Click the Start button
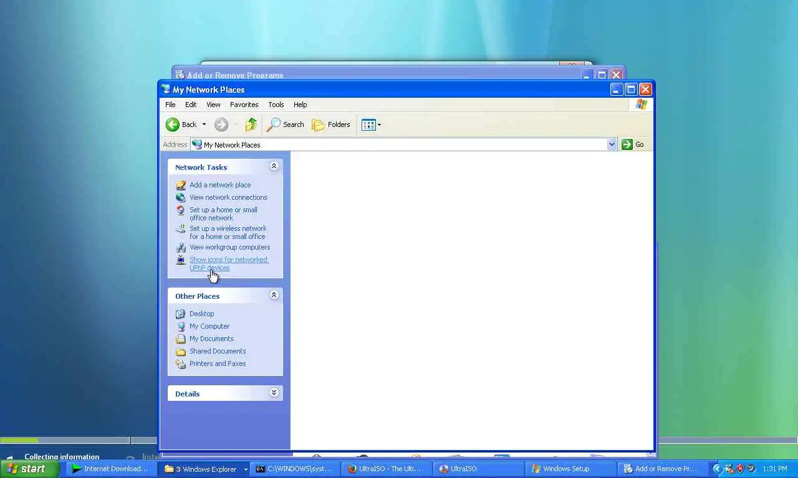Screen dimensions: 798x478 (x=29, y=469)
